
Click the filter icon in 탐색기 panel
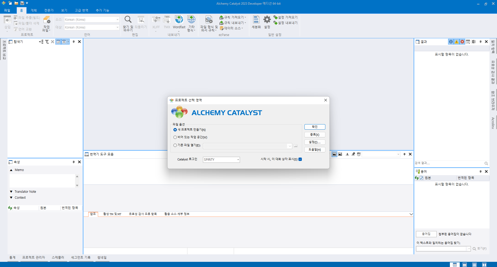point(47,42)
